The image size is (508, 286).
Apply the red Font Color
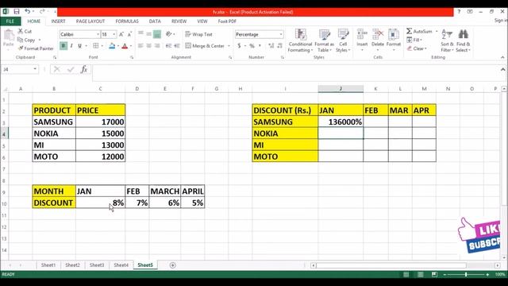click(x=125, y=46)
